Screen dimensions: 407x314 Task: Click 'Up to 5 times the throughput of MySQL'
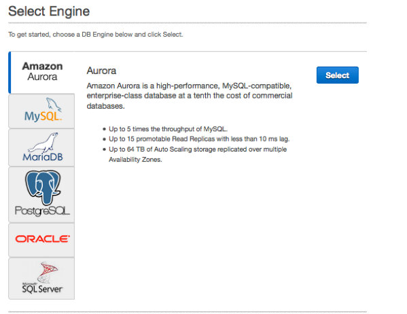[169, 129]
